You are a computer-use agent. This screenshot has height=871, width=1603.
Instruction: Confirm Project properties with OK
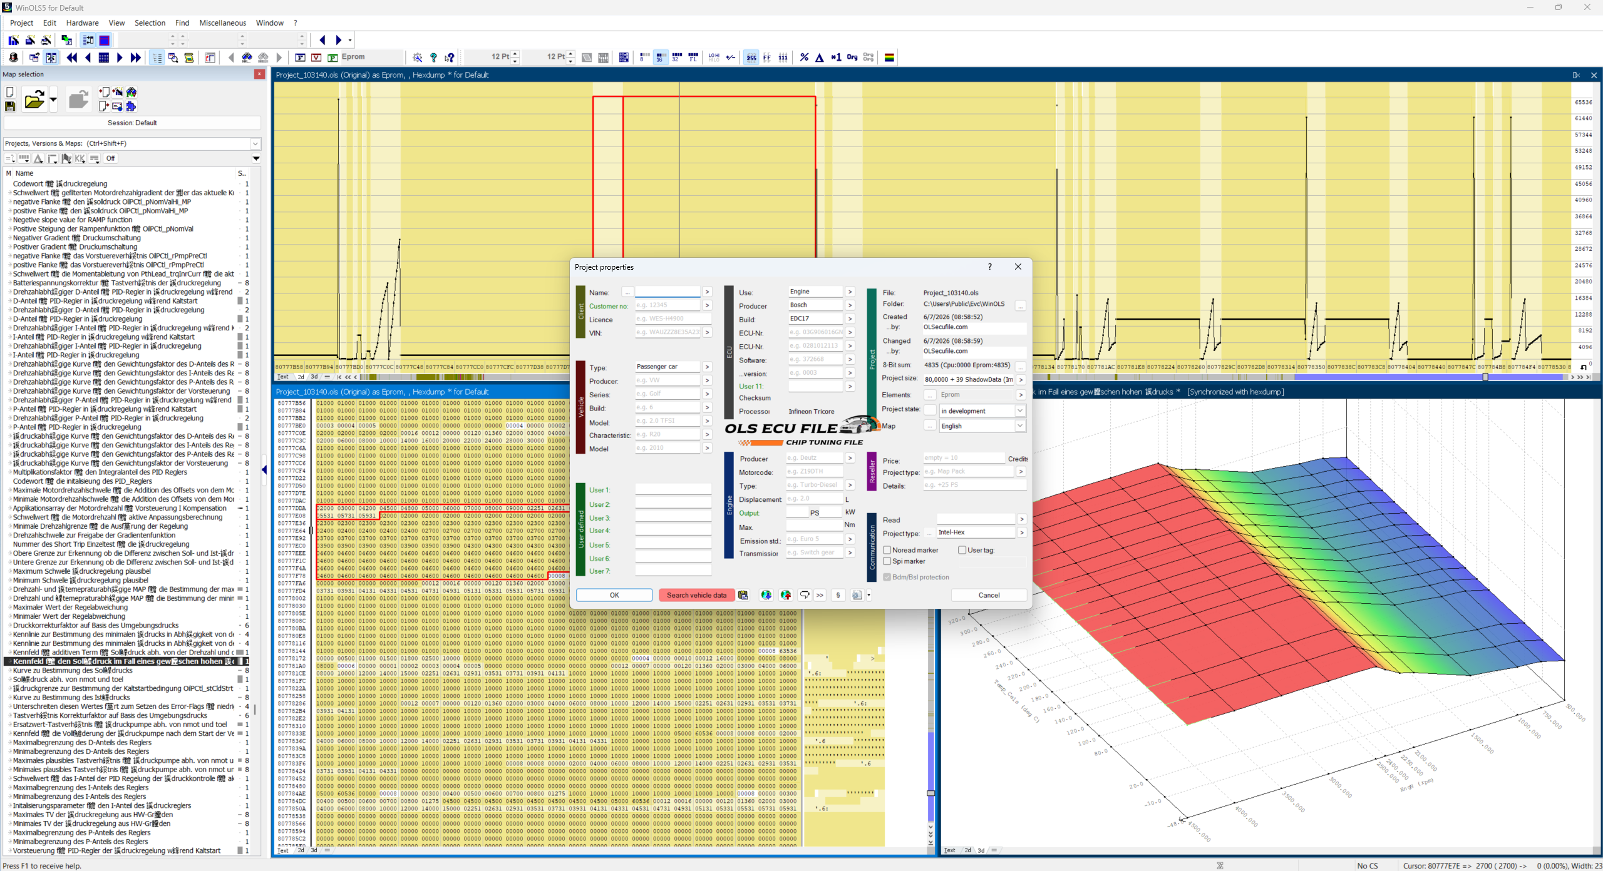614,595
